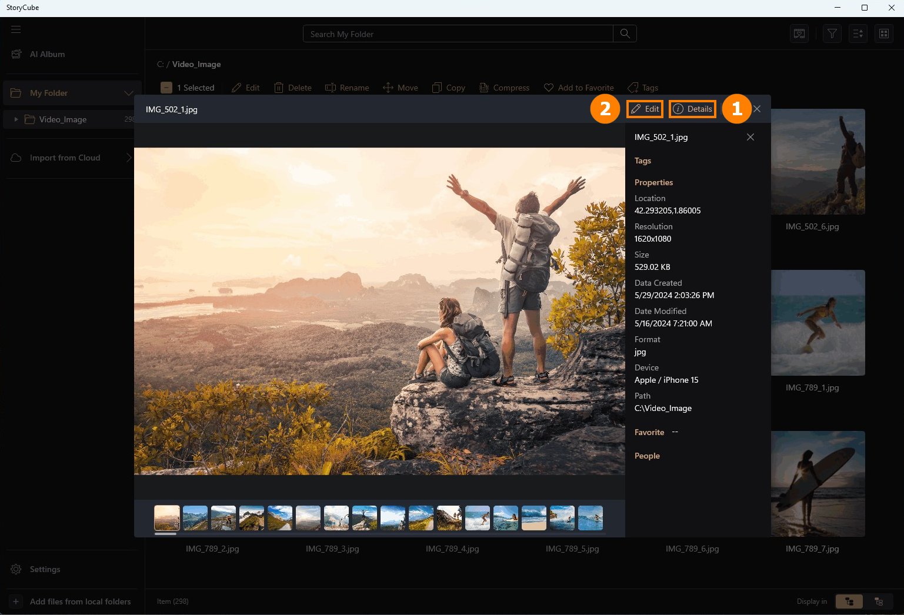Select the IMG_502_6.jpg thumbnail
904x615 pixels.
pyautogui.click(x=818, y=162)
